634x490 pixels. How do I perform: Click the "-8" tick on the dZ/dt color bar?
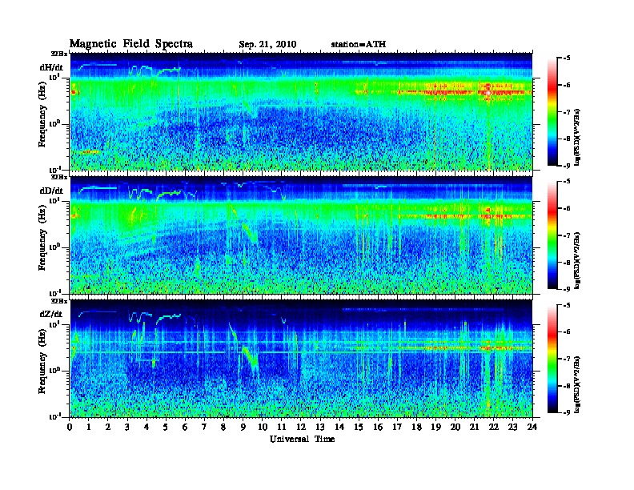(567, 386)
